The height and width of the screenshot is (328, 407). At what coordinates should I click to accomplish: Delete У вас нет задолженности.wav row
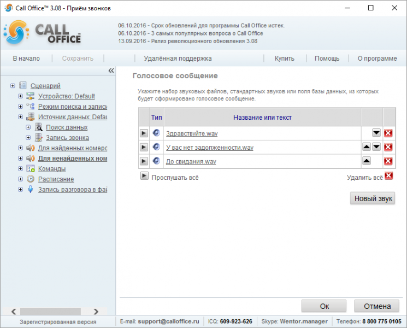[x=388, y=147]
